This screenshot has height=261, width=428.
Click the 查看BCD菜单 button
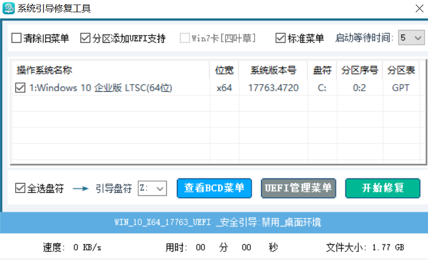(214, 188)
